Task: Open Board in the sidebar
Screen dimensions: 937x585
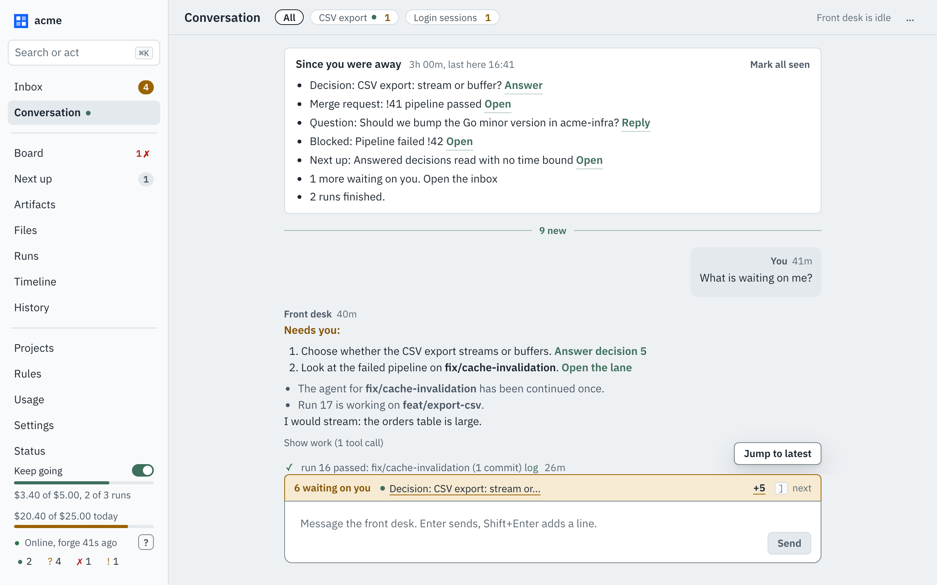Action: tap(84, 153)
